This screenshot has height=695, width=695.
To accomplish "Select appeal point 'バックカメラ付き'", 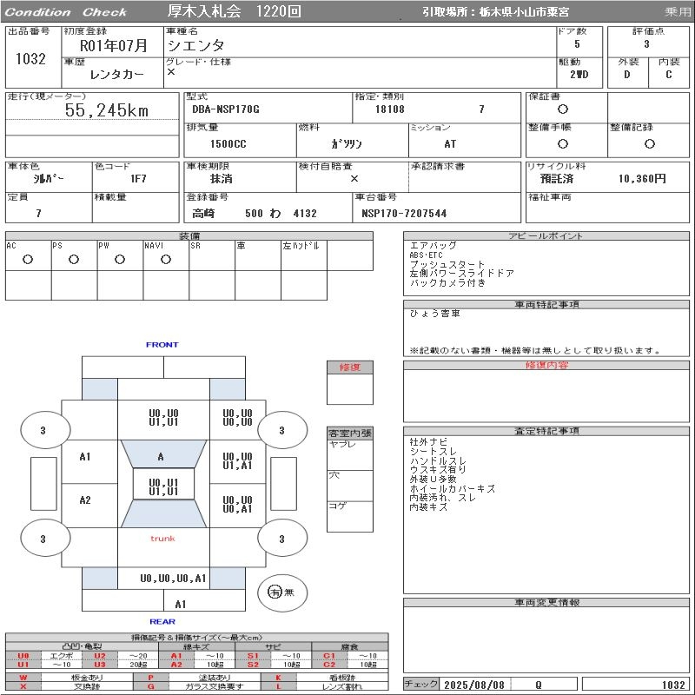I will click(x=447, y=283).
